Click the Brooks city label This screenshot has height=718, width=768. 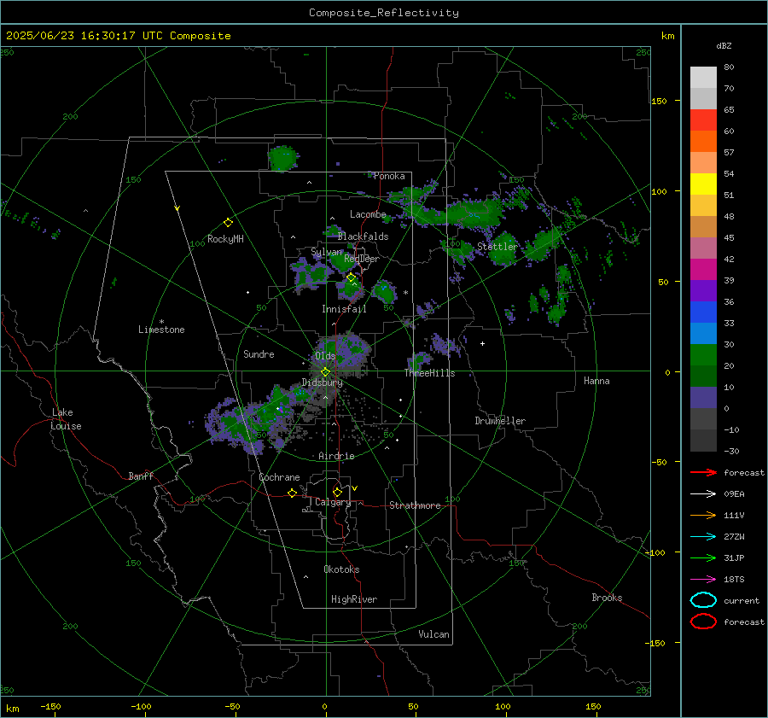[607, 598]
